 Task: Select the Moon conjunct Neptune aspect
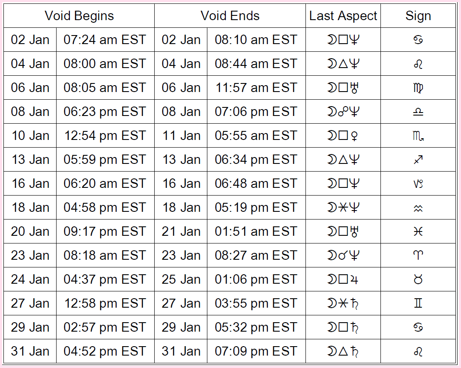(343, 255)
